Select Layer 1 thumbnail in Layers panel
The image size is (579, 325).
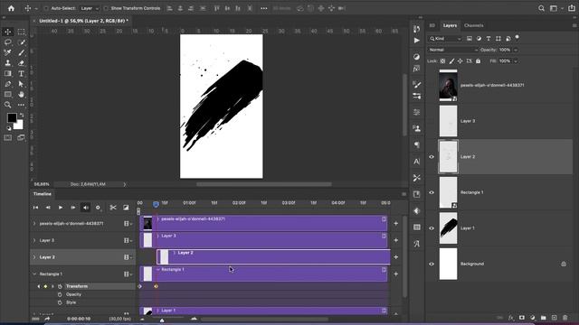(449, 228)
